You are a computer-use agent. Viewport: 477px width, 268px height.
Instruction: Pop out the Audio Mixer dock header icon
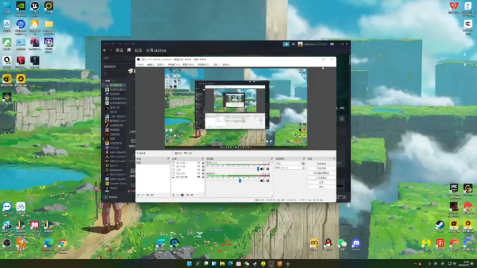tap(272, 158)
